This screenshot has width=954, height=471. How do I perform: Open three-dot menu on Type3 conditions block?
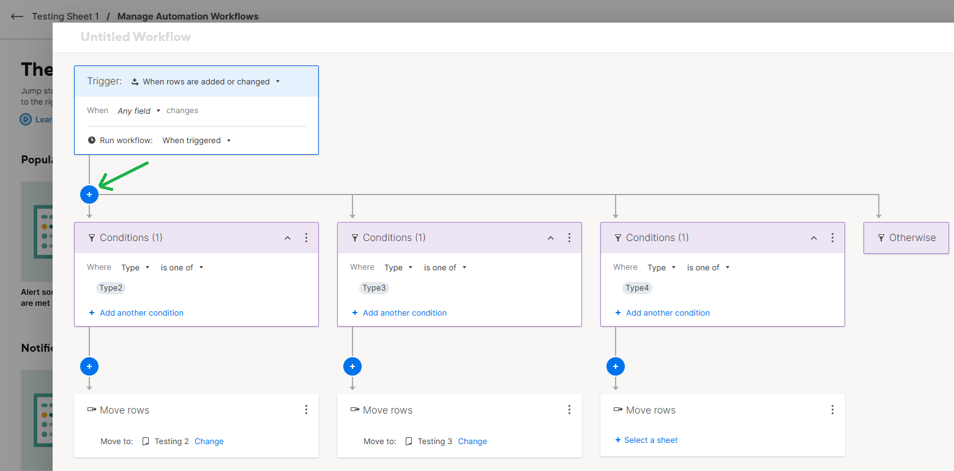click(570, 238)
